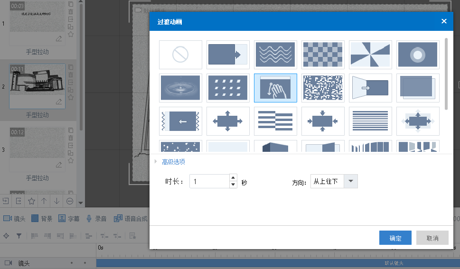Choose the dashed blinds transition
The image size is (460, 269).
228,88
